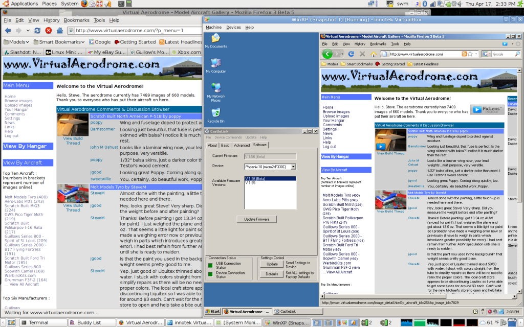Open search engine dropdown in WinXP Firefox
Viewport: 524px width, 327px height.
point(490,54)
